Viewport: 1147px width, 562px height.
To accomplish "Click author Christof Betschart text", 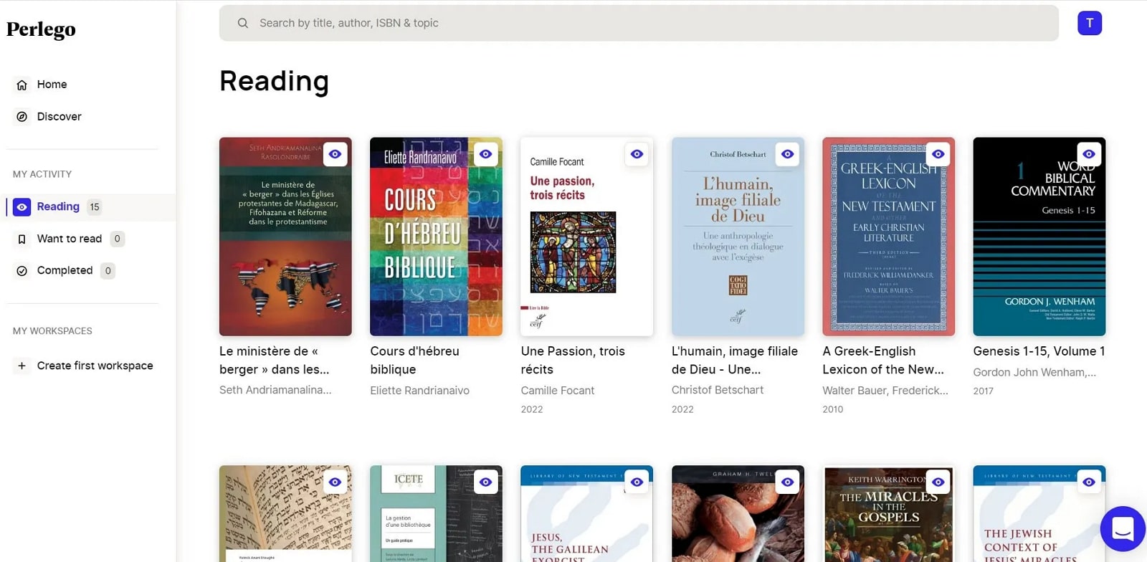I will [x=718, y=390].
